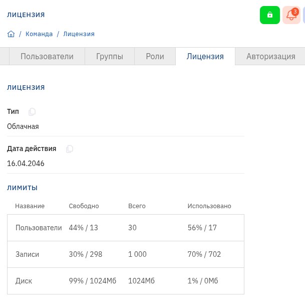This screenshot has width=305, height=307.
Task: Click the green lock icon button
Action: click(270, 15)
